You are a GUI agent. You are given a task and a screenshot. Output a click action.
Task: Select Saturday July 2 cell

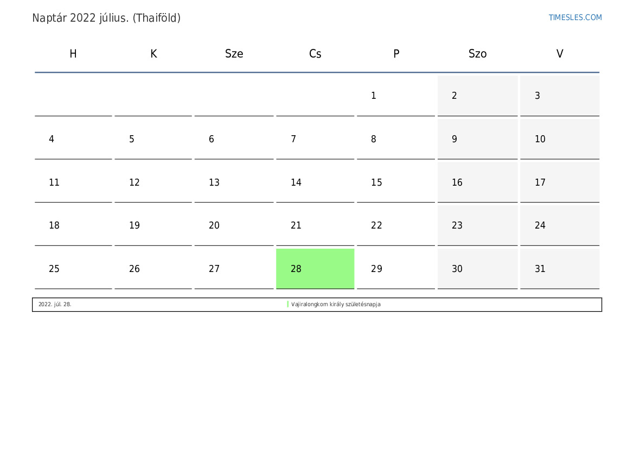click(477, 96)
